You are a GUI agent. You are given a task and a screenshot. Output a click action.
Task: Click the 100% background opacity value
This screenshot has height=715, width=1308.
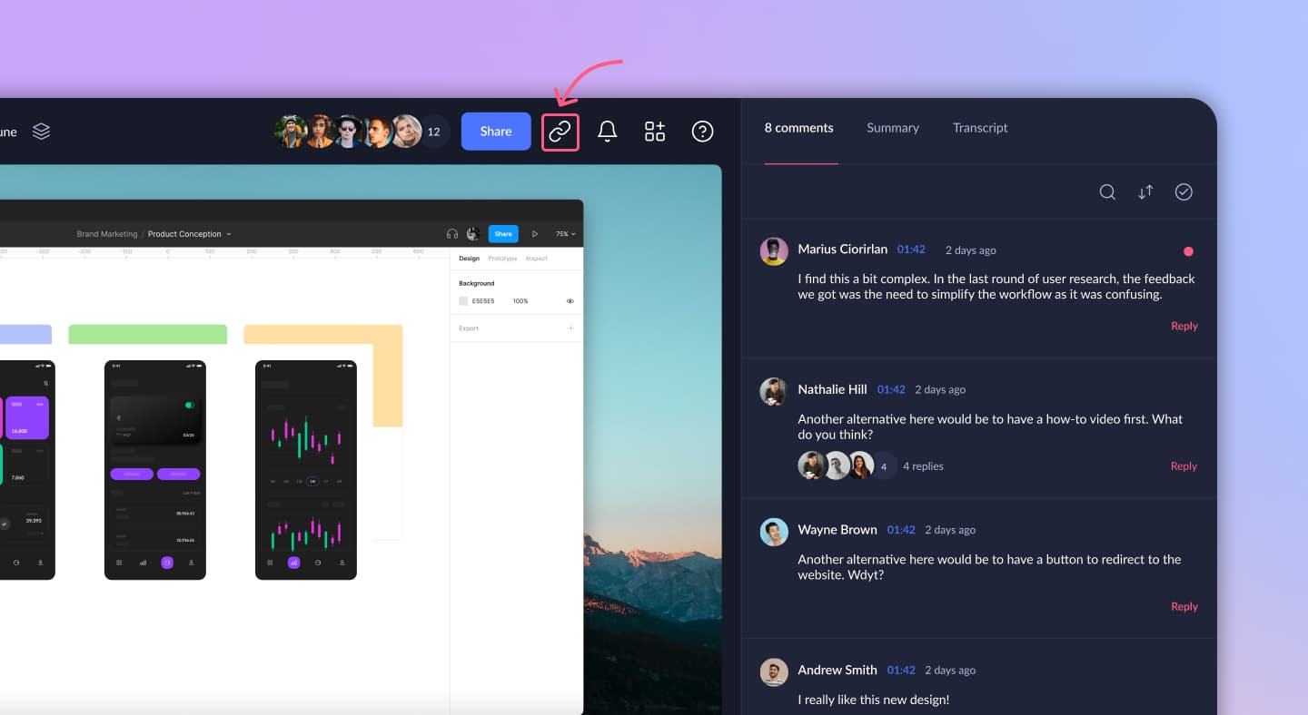520,301
